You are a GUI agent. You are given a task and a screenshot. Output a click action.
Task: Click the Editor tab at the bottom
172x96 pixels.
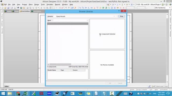(6, 86)
